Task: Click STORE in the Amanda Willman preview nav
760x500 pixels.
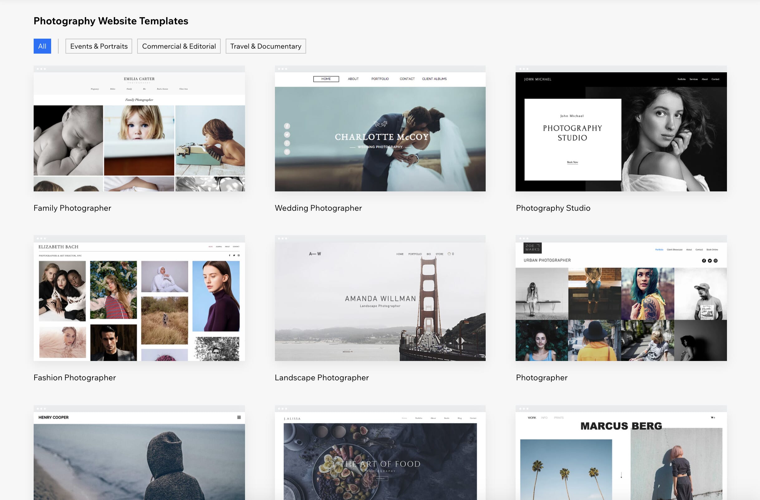Action: (440, 254)
